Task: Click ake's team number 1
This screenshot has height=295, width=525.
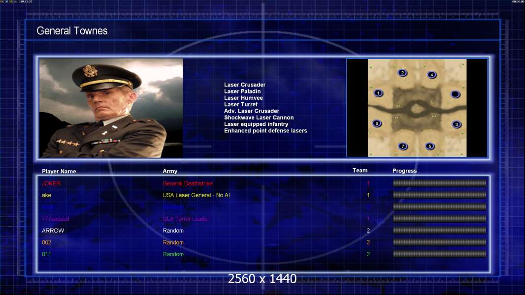Action: 368,195
